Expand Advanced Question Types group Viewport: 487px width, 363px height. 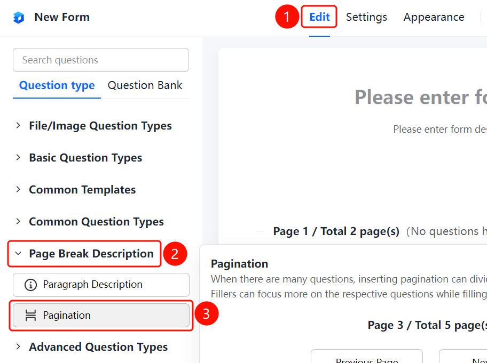click(x=92, y=346)
